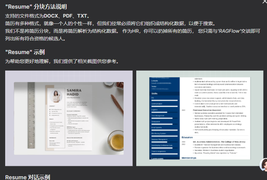Select the '"Resume" 示例' heading text

click(25, 52)
